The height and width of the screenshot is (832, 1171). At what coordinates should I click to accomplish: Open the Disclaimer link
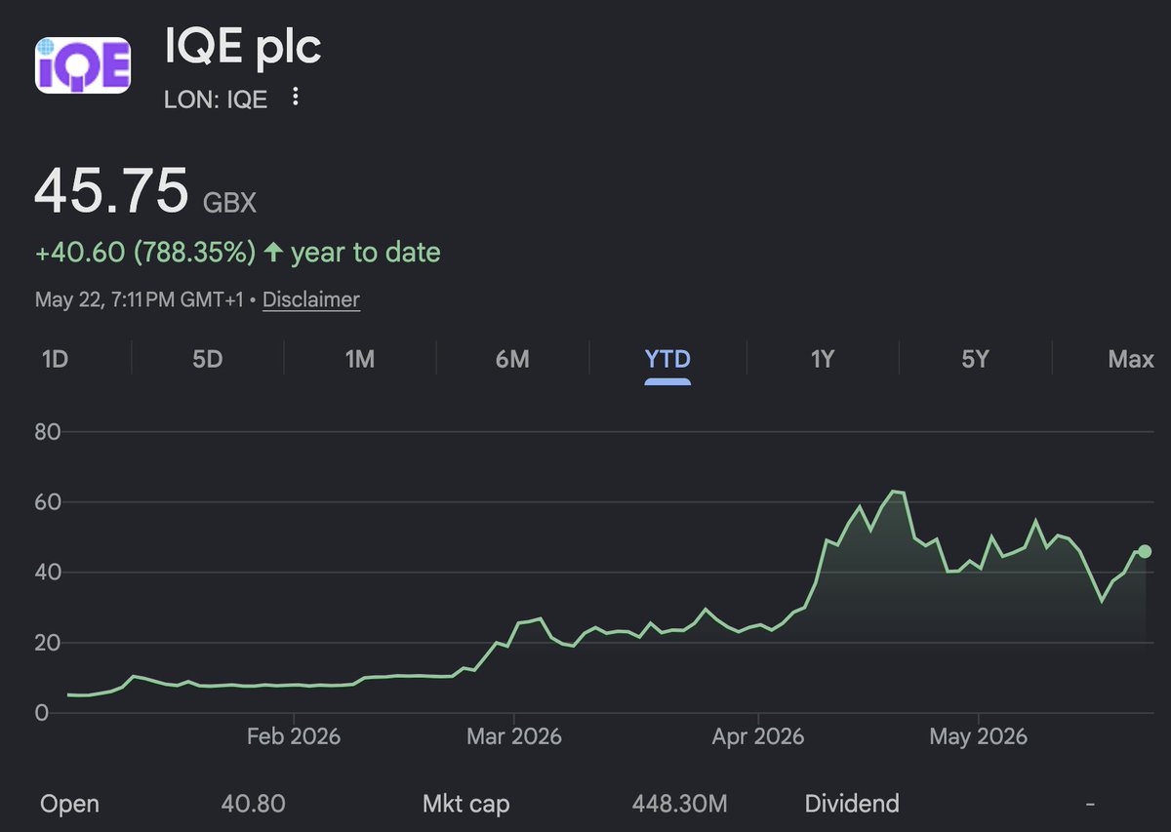point(311,299)
